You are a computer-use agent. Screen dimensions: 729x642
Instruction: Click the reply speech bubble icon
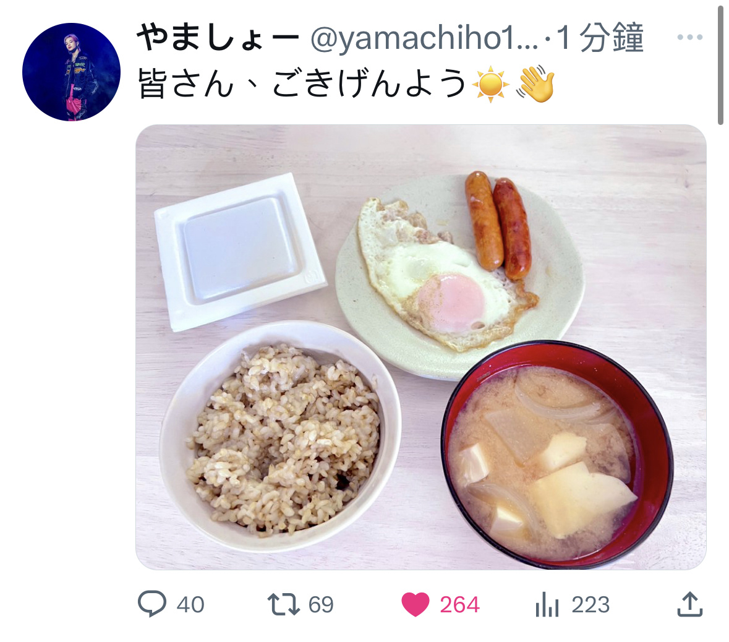(x=151, y=604)
